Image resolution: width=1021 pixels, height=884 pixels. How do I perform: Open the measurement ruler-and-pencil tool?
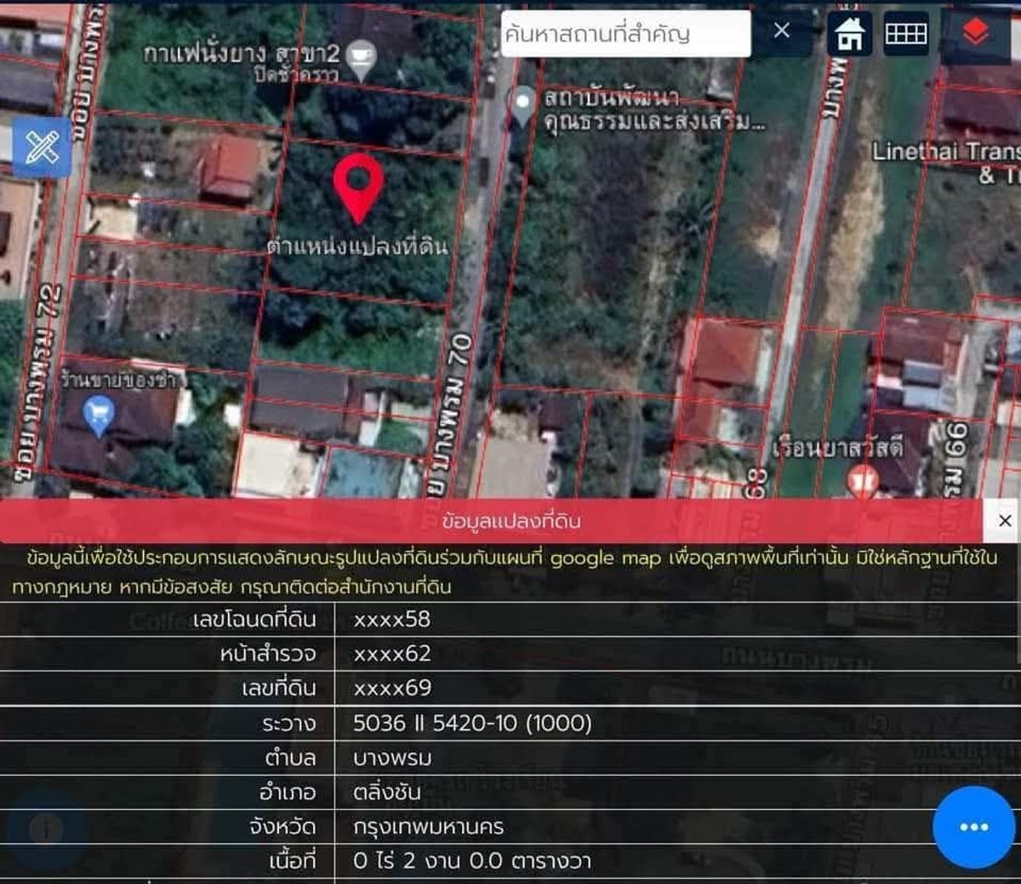42,148
